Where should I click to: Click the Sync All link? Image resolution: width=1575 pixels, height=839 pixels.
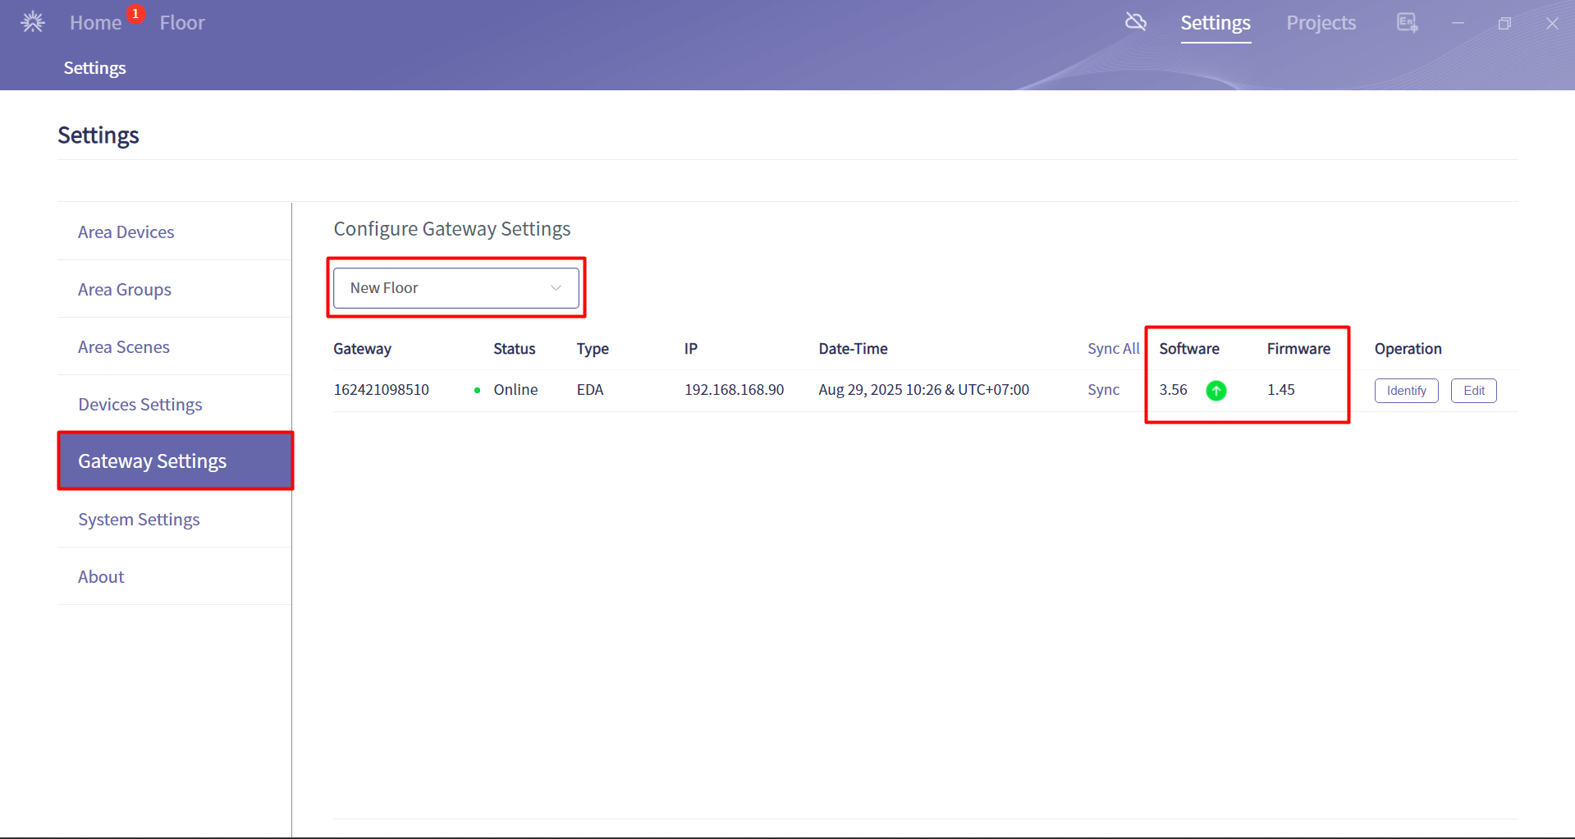pyautogui.click(x=1113, y=349)
